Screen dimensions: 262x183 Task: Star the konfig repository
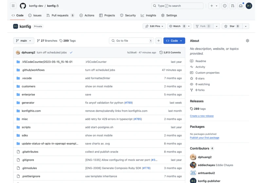tap(232, 26)
